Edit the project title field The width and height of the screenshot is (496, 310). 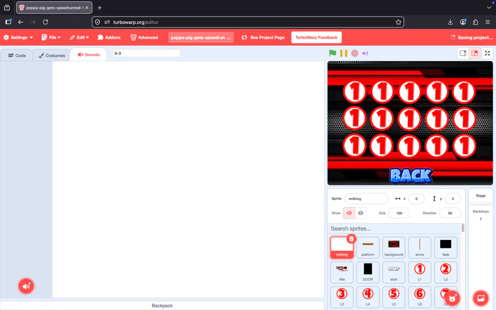(201, 37)
